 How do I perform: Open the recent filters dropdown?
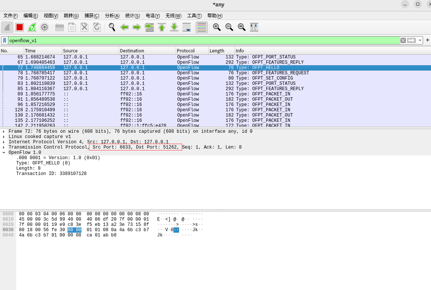[x=420, y=40]
